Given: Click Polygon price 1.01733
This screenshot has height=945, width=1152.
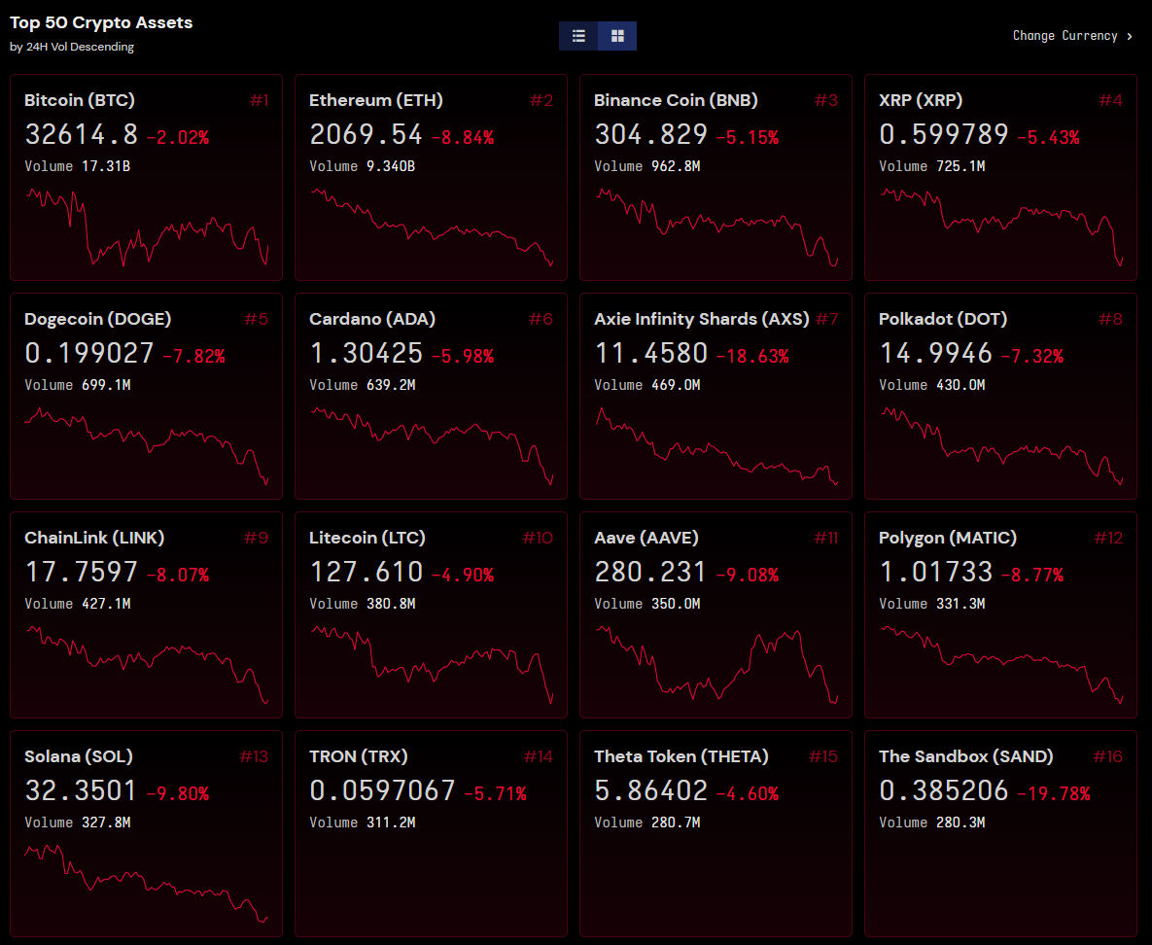Looking at the screenshot, I should (936, 573).
